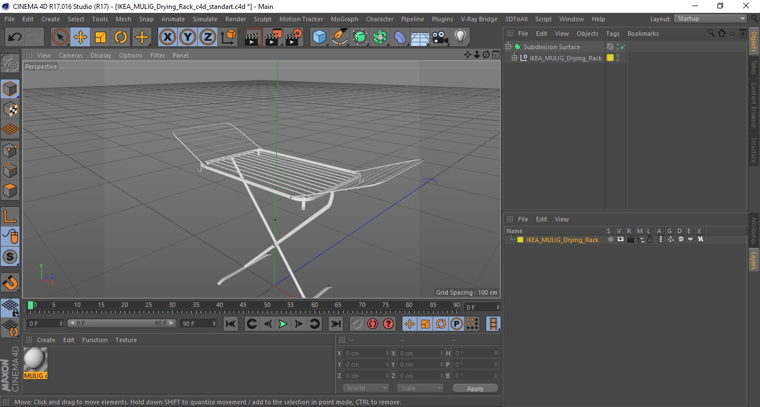Screen dimensions: 760x407
Task: Switch to Texture mode
Action: [x=10, y=109]
